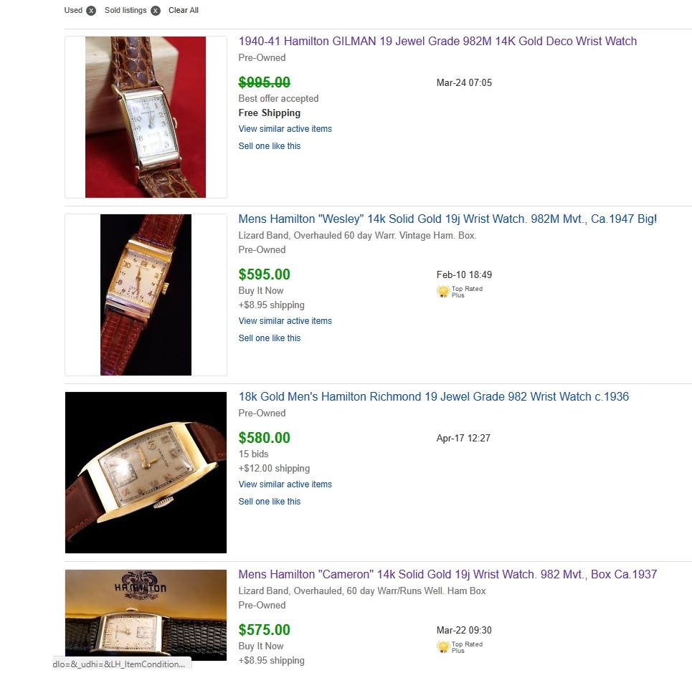Click Sell one like this under Wesley

click(x=270, y=338)
